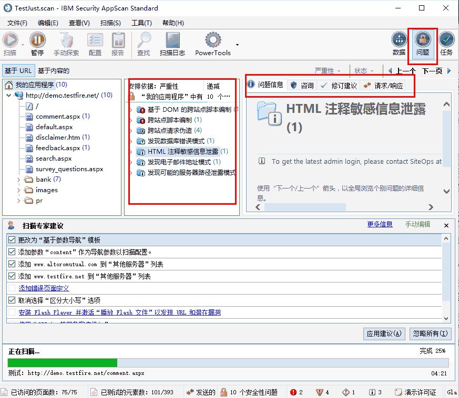
Task: Click the 报告 report icon
Action: coord(118,40)
